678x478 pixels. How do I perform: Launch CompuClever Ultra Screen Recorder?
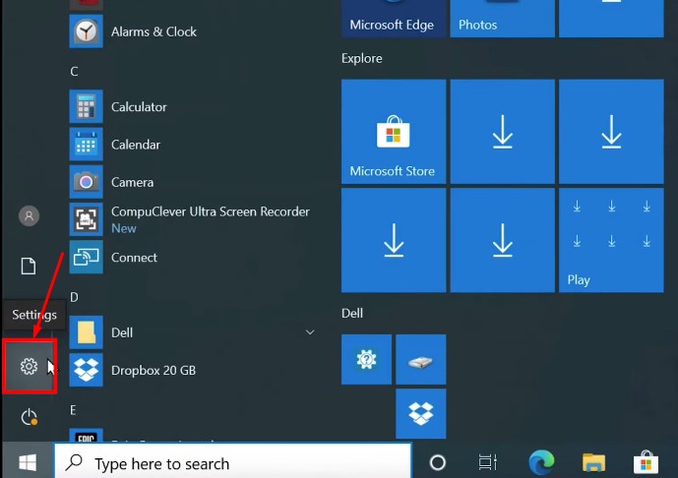pos(195,219)
